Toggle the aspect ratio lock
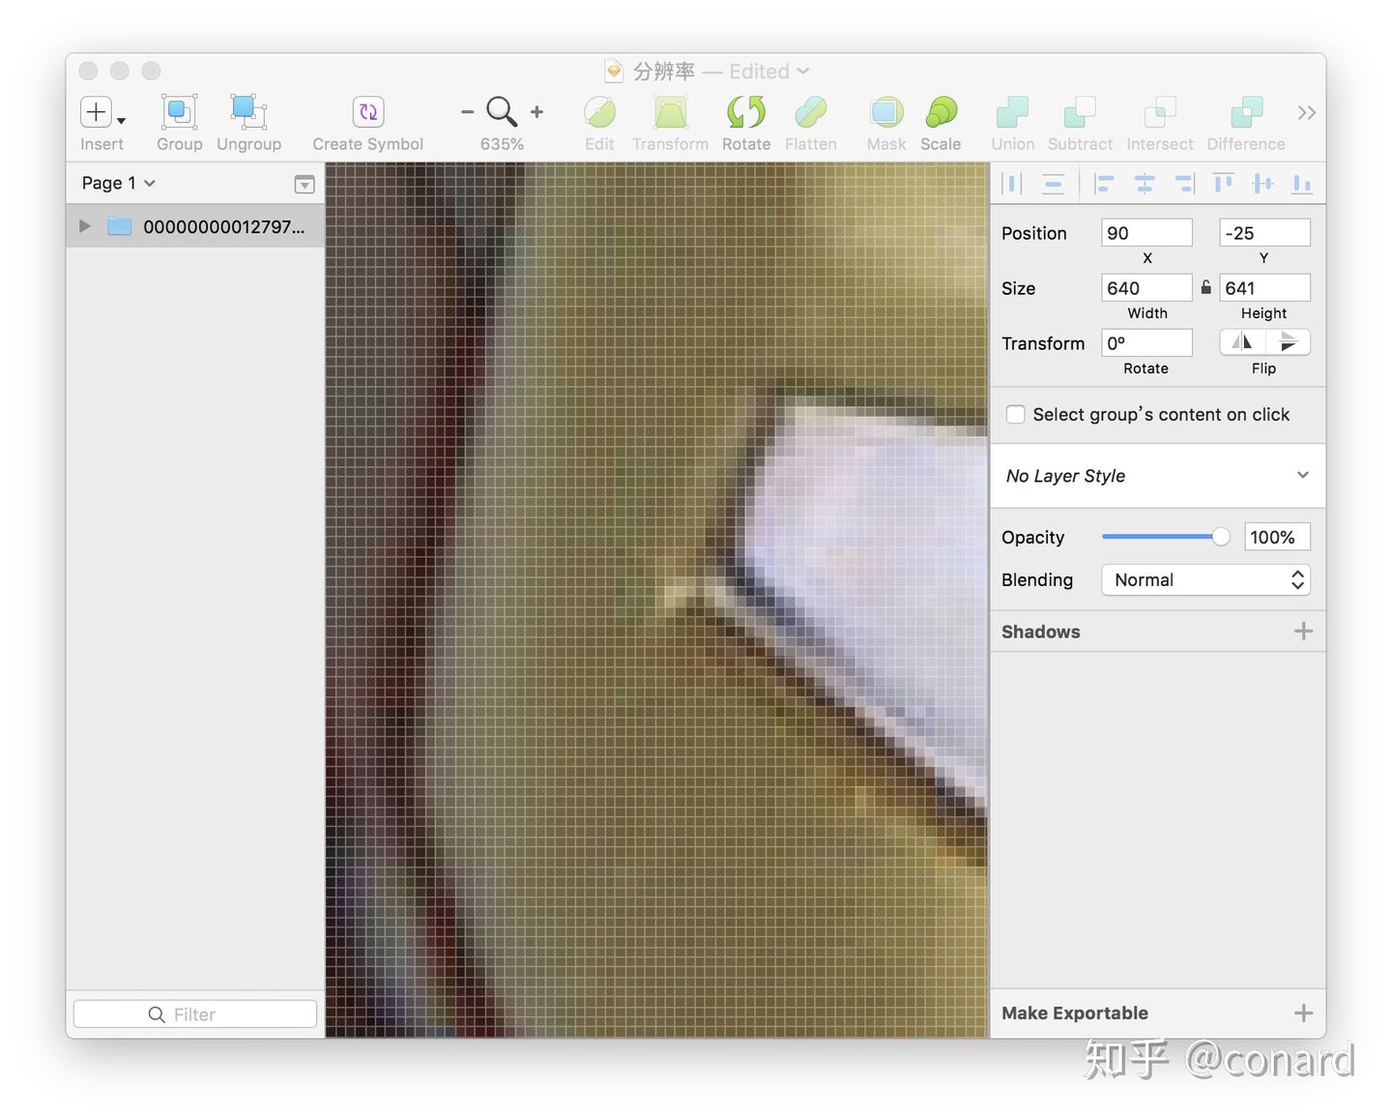 [1205, 287]
